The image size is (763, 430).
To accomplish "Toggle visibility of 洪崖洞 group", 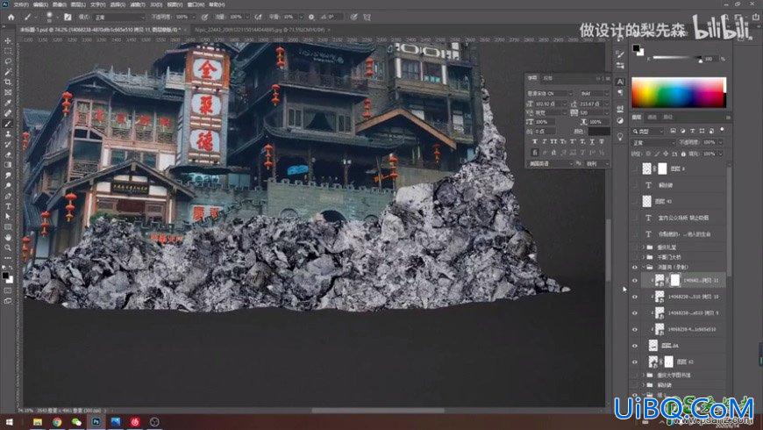I will coord(635,268).
